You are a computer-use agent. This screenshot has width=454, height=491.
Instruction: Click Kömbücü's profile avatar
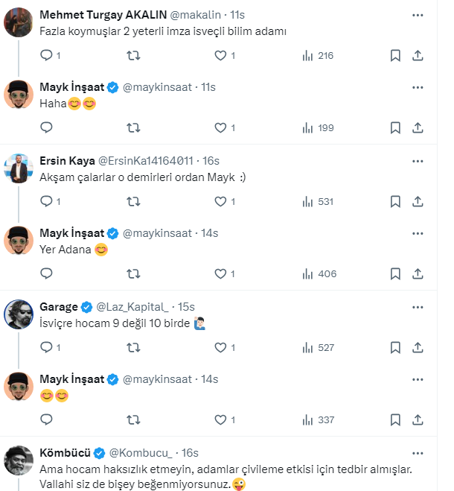[19, 460]
